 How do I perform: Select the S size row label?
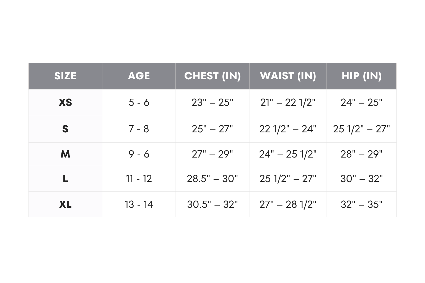(65, 129)
